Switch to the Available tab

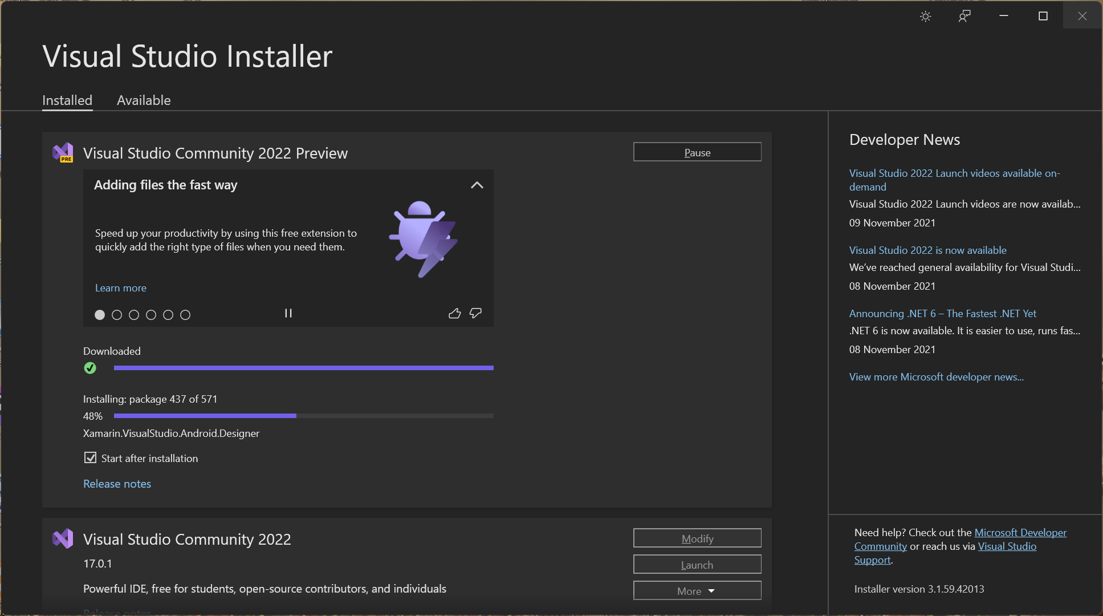click(x=143, y=100)
